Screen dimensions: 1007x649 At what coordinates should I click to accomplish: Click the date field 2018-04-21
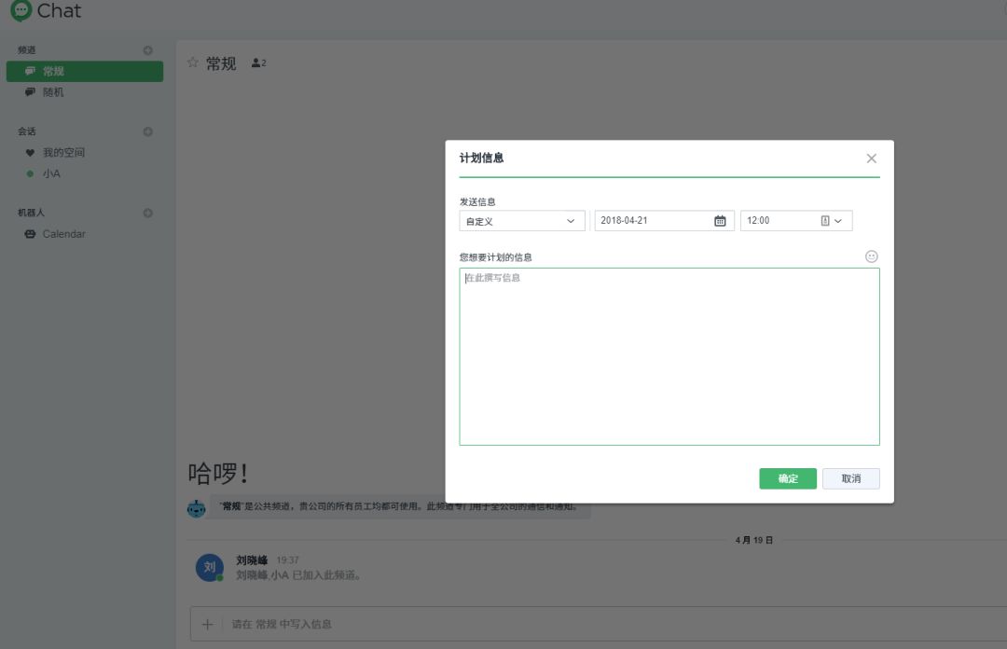pos(664,220)
